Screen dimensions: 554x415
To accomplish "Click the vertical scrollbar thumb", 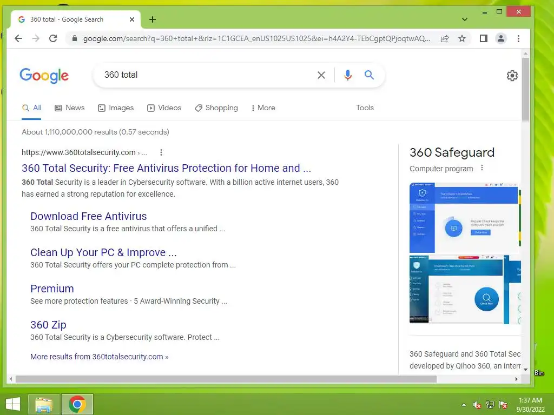I will point(525,89).
